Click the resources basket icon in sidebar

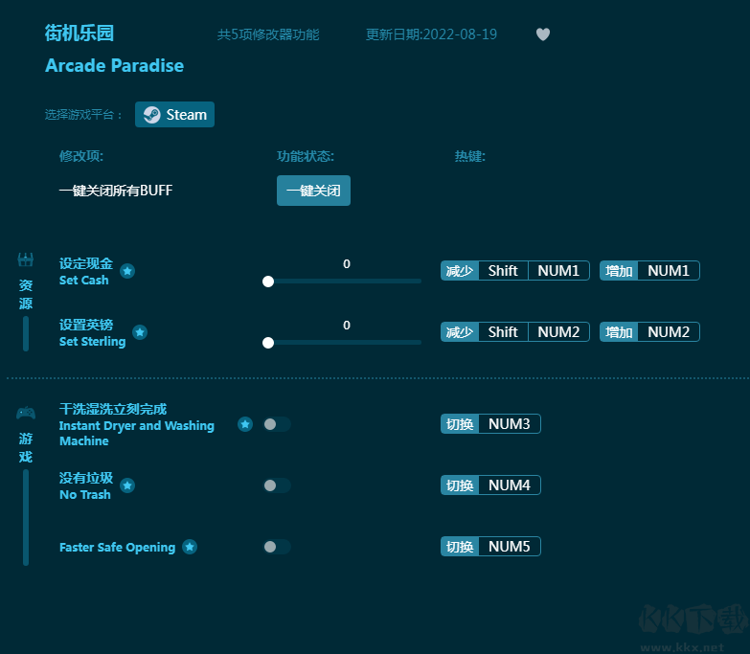(x=26, y=259)
